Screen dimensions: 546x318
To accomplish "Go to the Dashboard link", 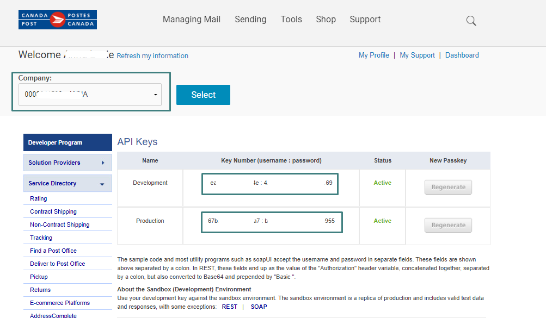I will 462,55.
